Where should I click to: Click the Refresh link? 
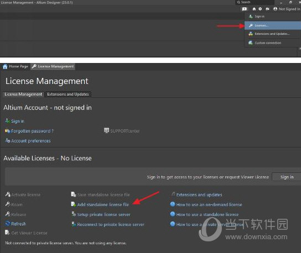[x=18, y=224]
